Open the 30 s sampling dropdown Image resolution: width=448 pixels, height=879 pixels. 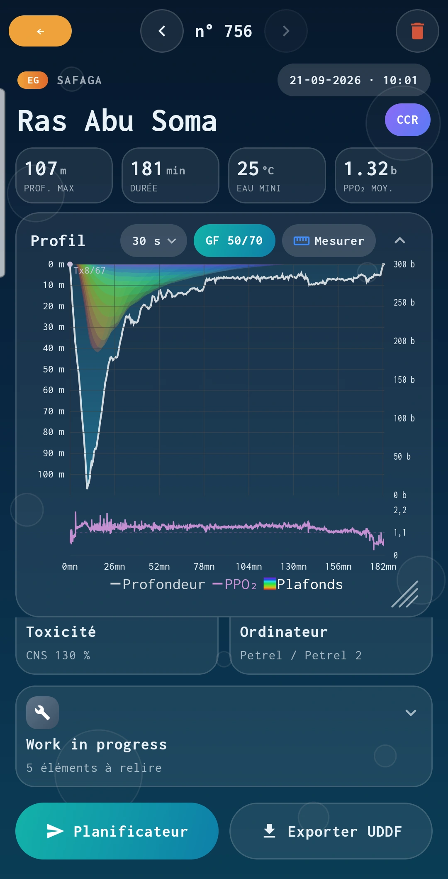point(153,241)
